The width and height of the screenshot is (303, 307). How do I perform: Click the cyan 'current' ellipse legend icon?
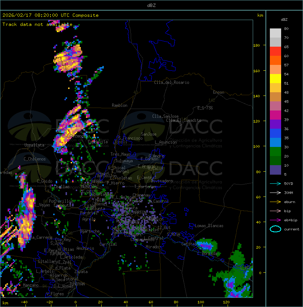click(x=275, y=229)
